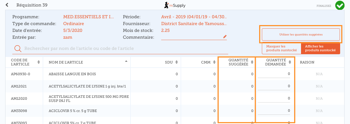Click Utiliser les quantités suggérées button
The width and height of the screenshot is (350, 124).
click(301, 35)
